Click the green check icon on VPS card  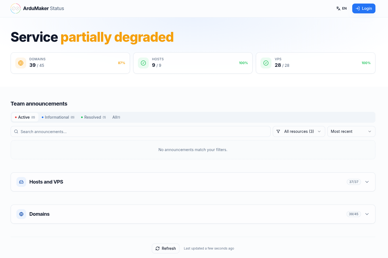(266, 63)
